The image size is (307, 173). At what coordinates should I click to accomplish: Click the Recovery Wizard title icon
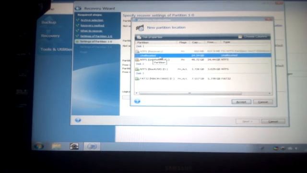pyautogui.click(x=78, y=9)
